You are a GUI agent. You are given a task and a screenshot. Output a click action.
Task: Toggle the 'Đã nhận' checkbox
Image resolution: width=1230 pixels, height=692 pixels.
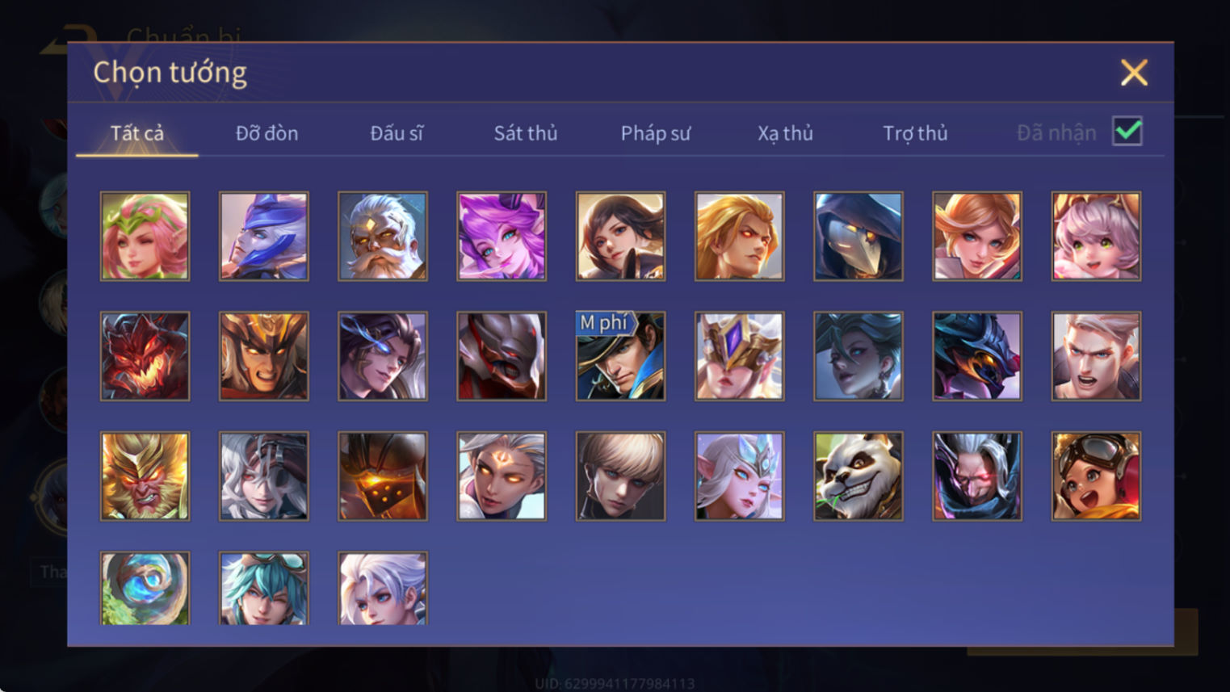pyautogui.click(x=1127, y=131)
